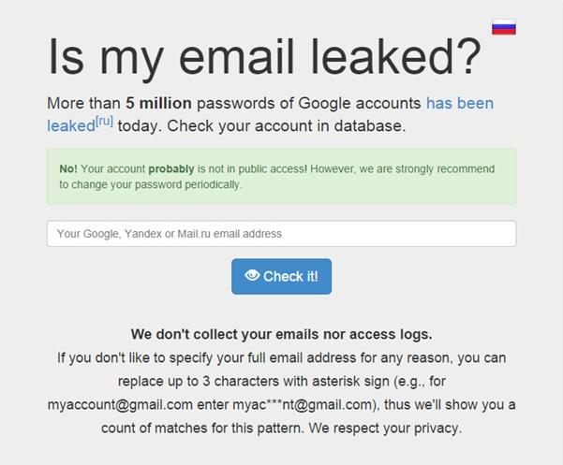The width and height of the screenshot is (563, 465).
Task: Click the "Is my email leaked?" heading
Action: (264, 58)
